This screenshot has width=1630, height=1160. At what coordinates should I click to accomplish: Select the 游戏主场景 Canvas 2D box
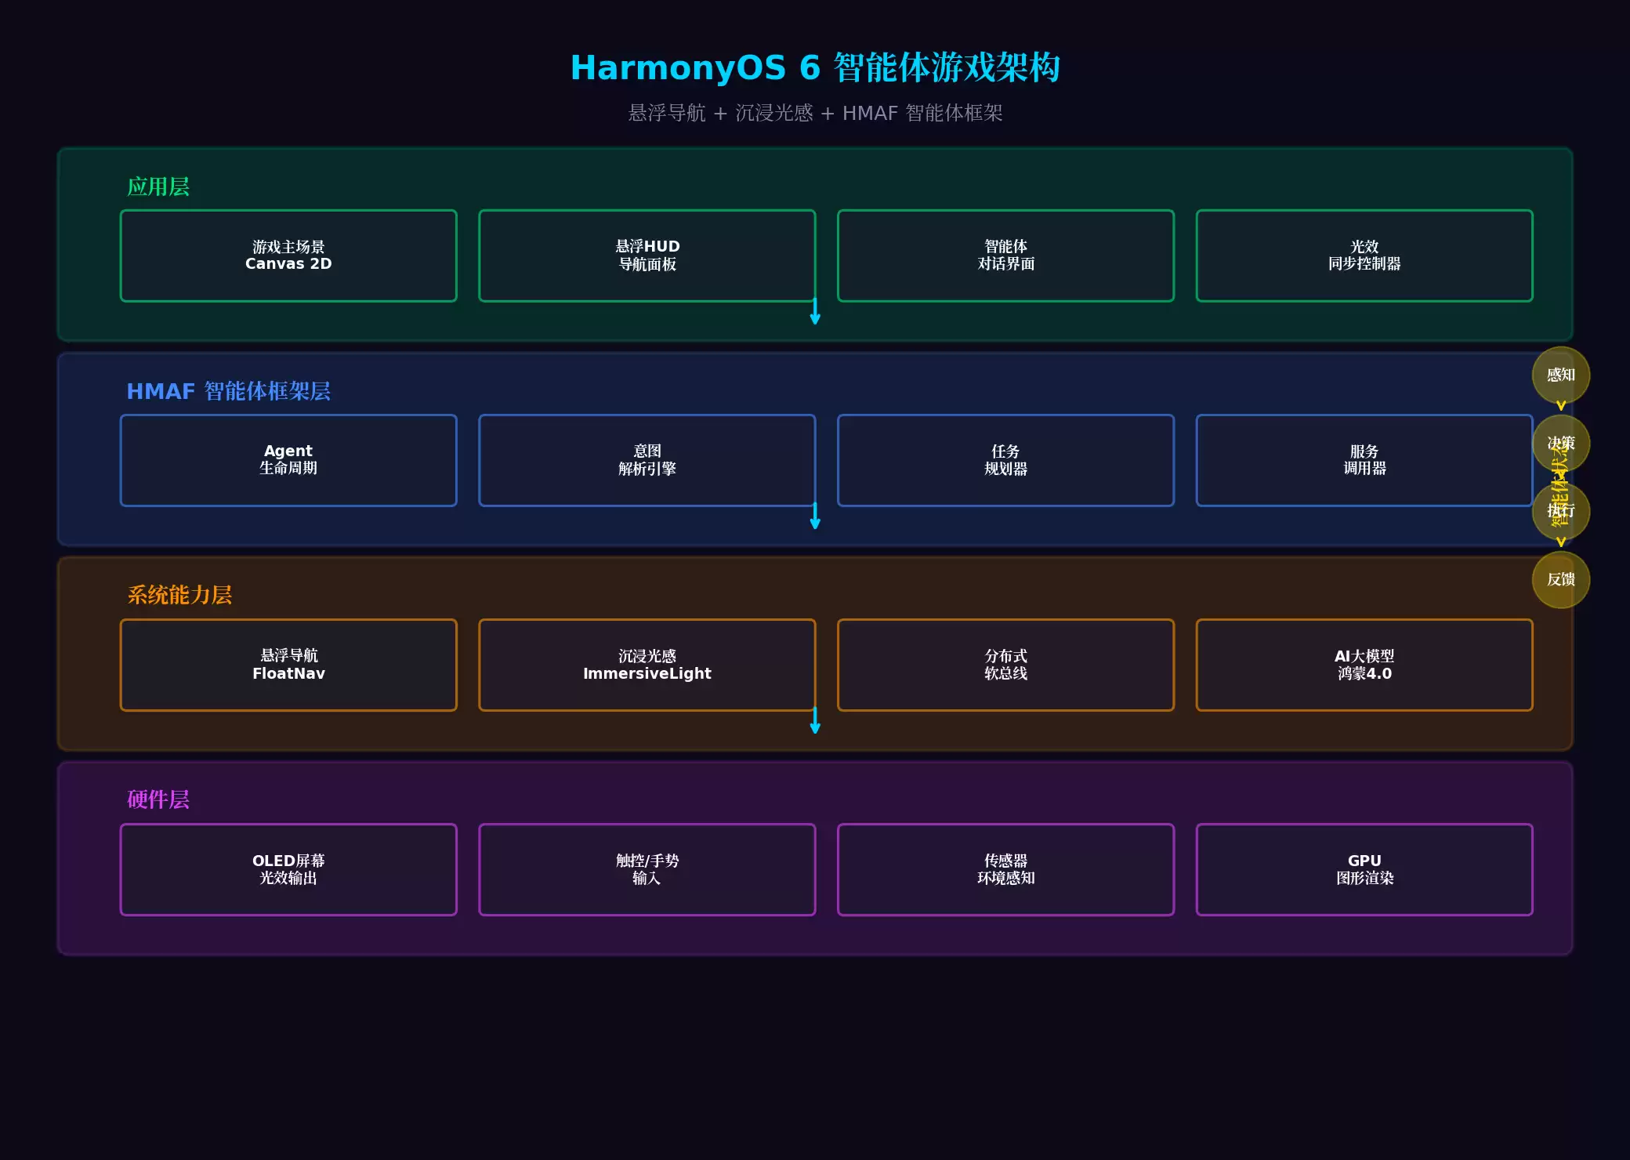[x=288, y=256]
